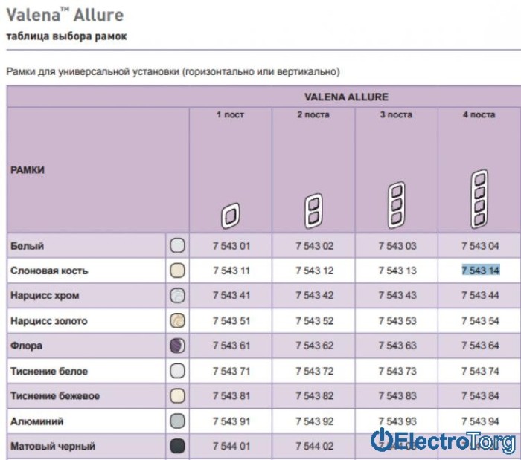Click the code 7 543 03
This screenshot has height=460, width=521.
coord(397,246)
